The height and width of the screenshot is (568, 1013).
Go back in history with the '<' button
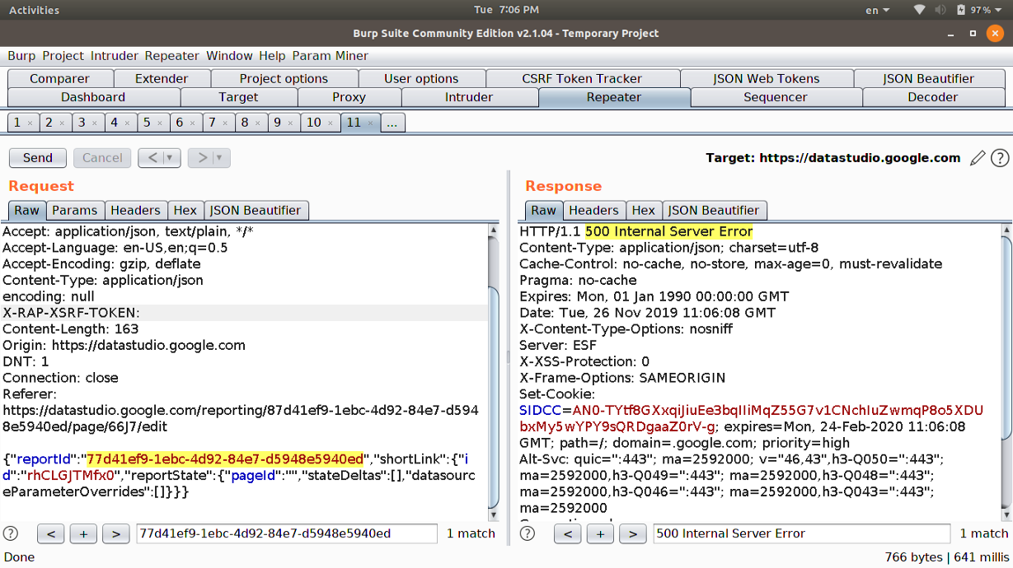point(151,158)
